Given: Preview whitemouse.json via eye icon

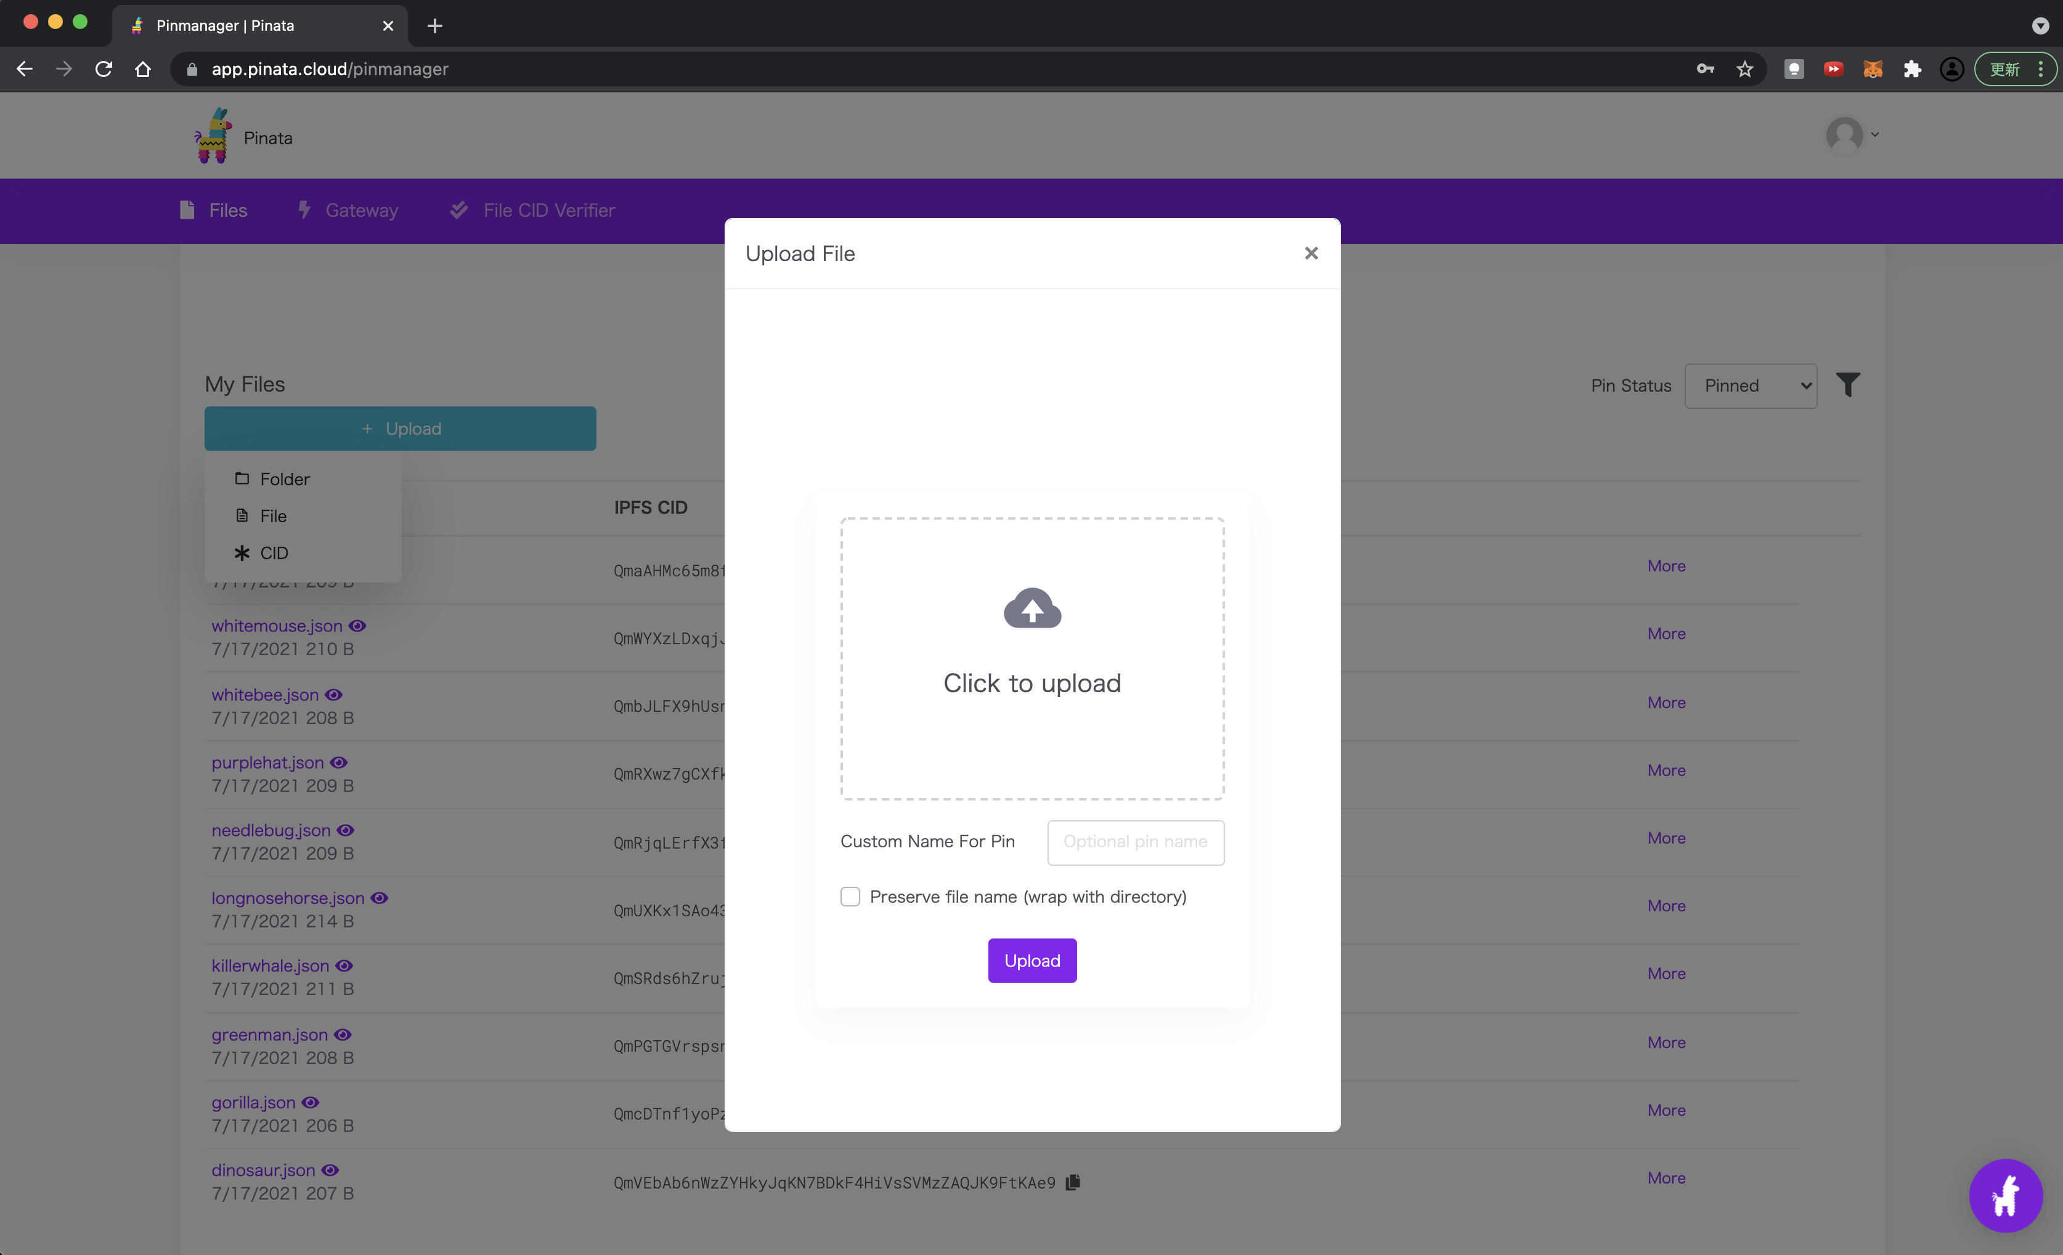Looking at the screenshot, I should [357, 626].
